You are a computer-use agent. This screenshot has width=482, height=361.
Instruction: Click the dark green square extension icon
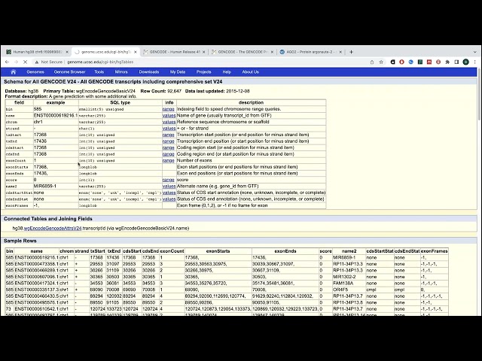tap(420, 62)
